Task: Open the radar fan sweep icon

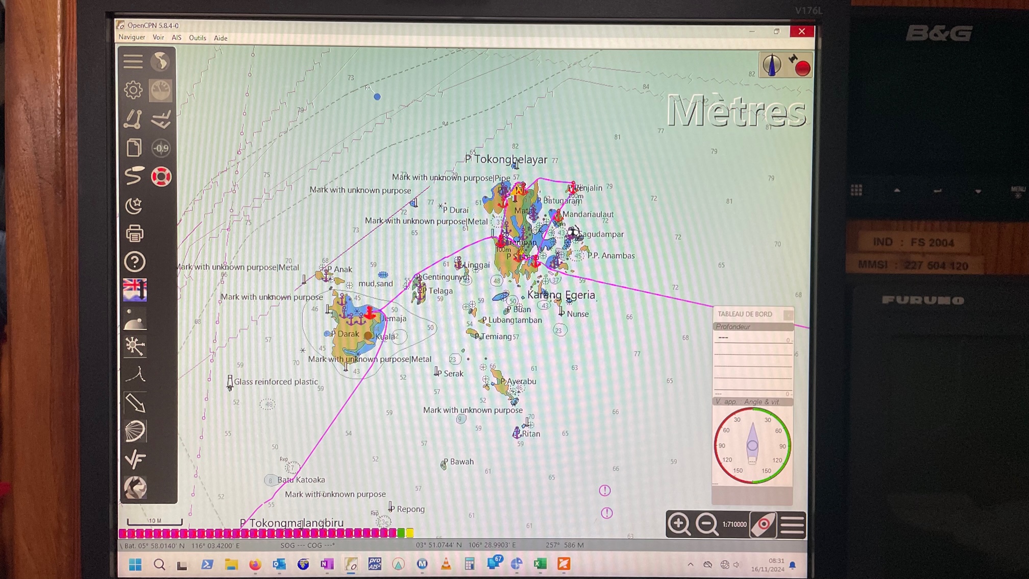Action: click(135, 431)
